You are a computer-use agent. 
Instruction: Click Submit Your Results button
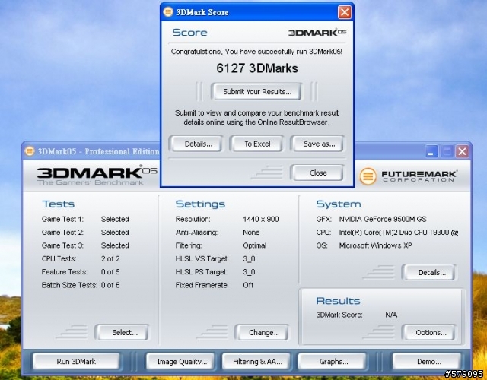tap(257, 91)
